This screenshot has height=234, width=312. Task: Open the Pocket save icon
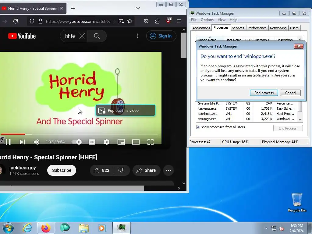coord(146,21)
